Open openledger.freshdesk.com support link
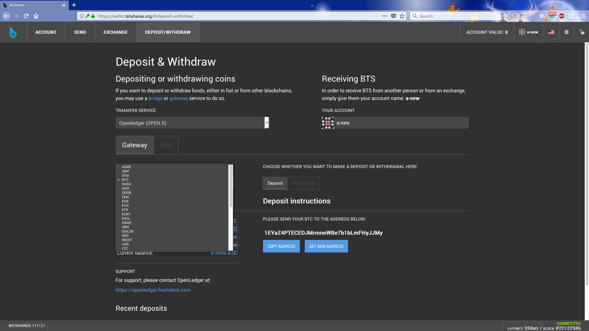The image size is (589, 331). tap(153, 290)
